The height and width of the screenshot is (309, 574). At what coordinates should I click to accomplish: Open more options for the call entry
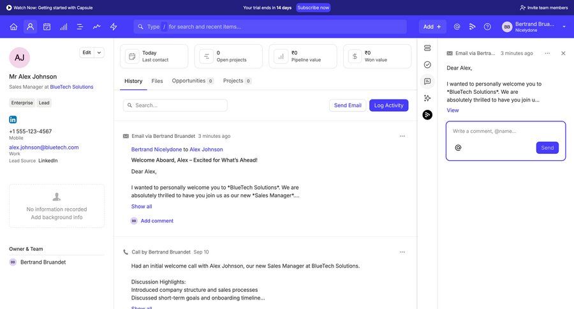[x=402, y=252]
